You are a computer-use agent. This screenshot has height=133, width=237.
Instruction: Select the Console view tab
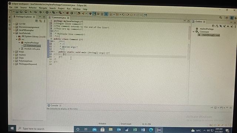point(54,105)
